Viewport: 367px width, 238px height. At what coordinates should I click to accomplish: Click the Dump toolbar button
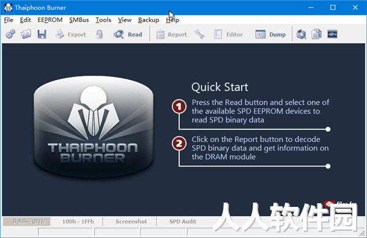[270, 34]
